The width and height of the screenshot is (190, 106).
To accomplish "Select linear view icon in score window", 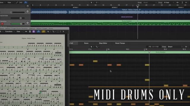I will click(x=26, y=32).
